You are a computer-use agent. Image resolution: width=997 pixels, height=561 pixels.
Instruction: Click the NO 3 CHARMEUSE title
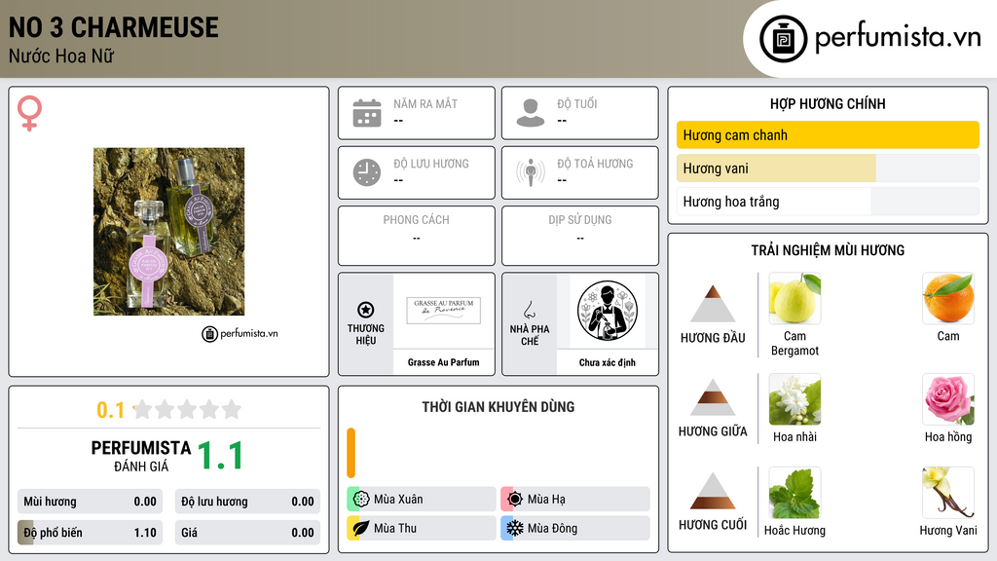pos(114,27)
